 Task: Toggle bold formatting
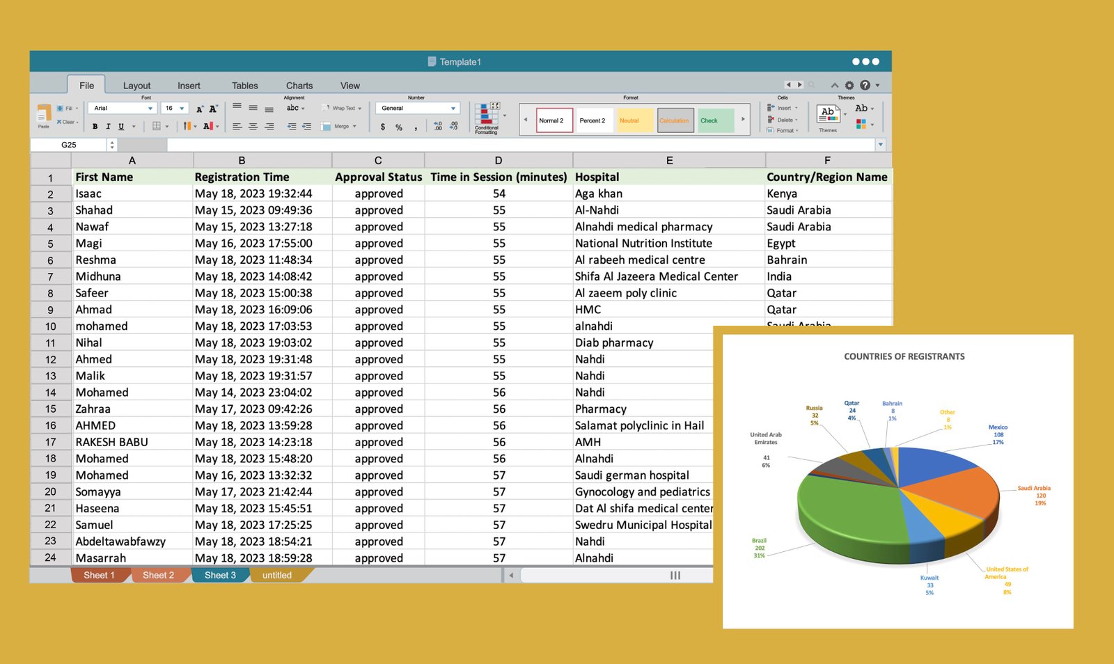95,127
